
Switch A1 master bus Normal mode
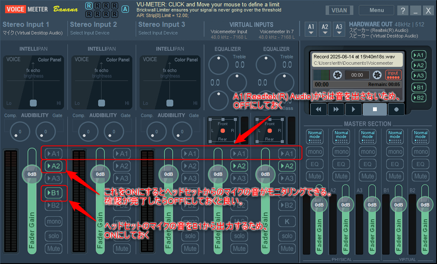pos(315,137)
